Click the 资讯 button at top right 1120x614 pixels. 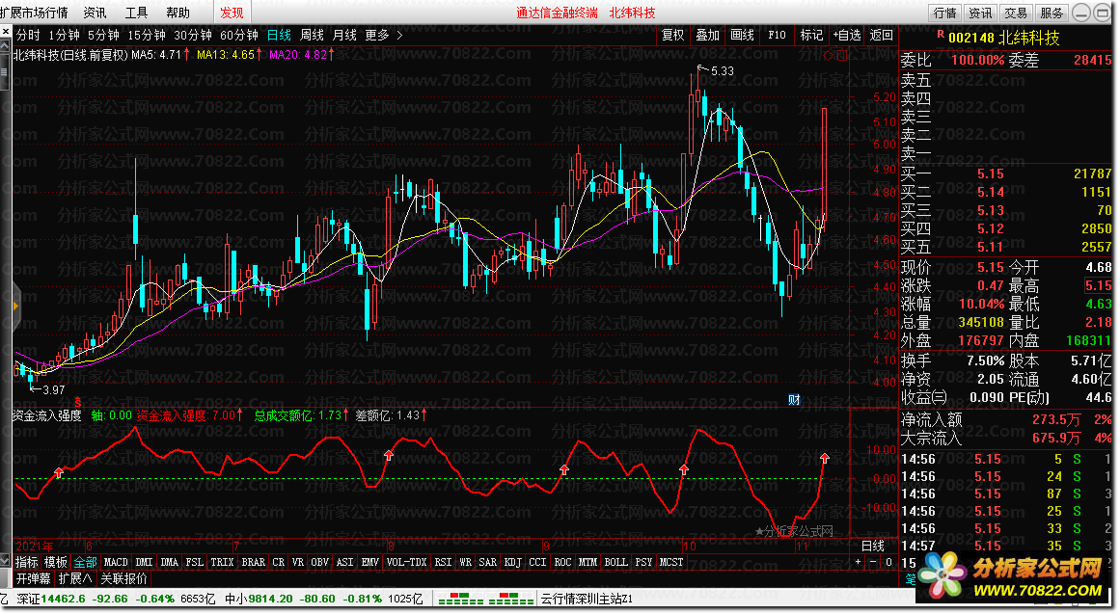(x=980, y=13)
